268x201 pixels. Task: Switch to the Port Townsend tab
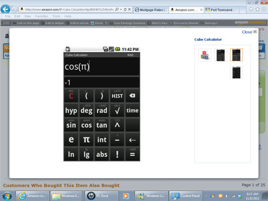click(222, 10)
